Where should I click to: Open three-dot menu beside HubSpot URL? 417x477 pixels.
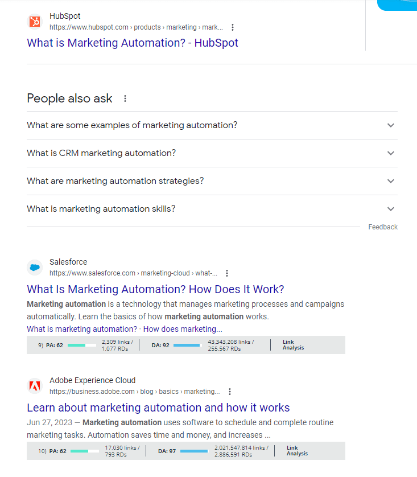tap(232, 27)
